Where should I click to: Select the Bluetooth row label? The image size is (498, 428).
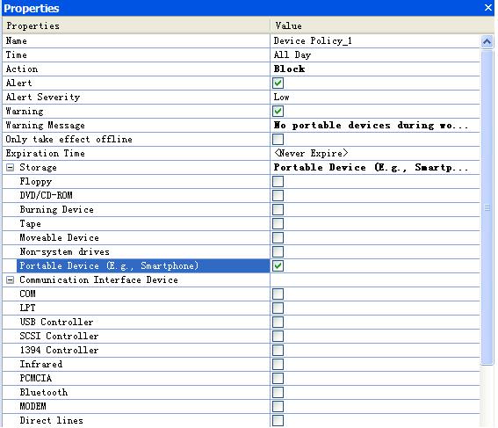pos(44,392)
